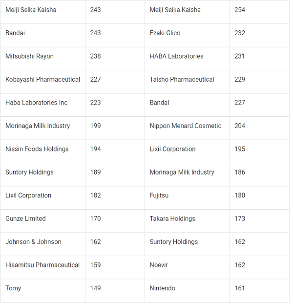The image size is (293, 304).
Task: Click the Johnson & Johnson cell
Action: [33, 242]
